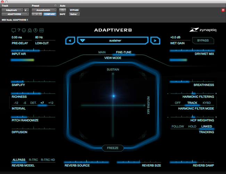Open the automation enable window icon

tap(63, 10)
